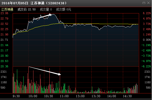Click the 13:00 time axis label
The height and width of the screenshot is (100, 152).
80,96
